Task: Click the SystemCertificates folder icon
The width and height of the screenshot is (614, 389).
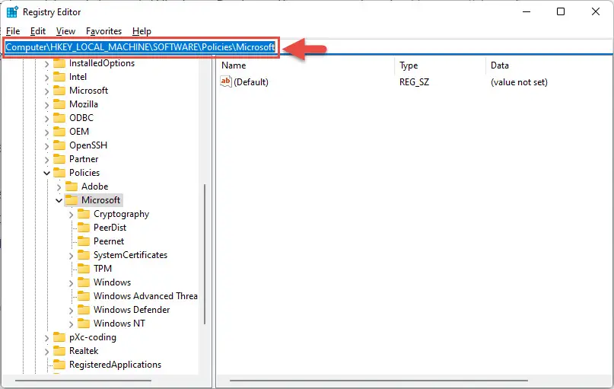Action: coord(84,255)
